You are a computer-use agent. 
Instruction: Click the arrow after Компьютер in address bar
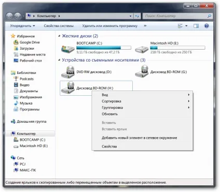tap(59, 16)
